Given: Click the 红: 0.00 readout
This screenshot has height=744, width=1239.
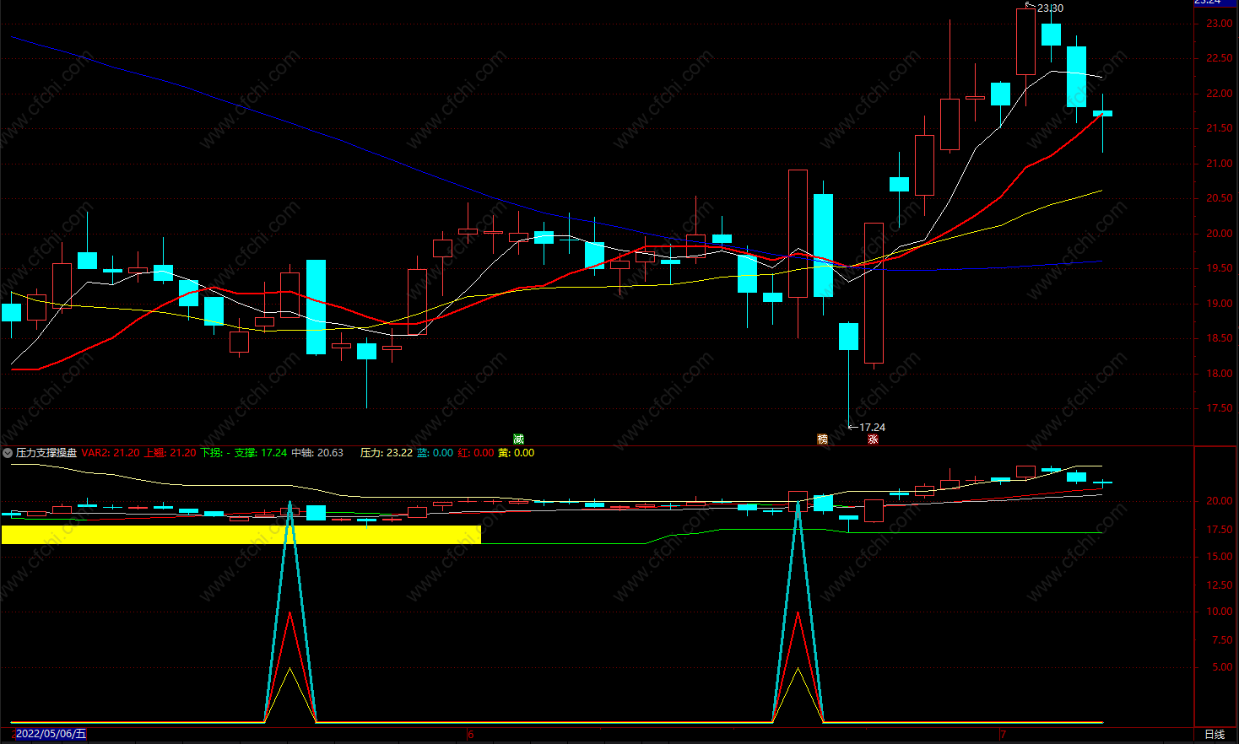Looking at the screenshot, I should (476, 453).
